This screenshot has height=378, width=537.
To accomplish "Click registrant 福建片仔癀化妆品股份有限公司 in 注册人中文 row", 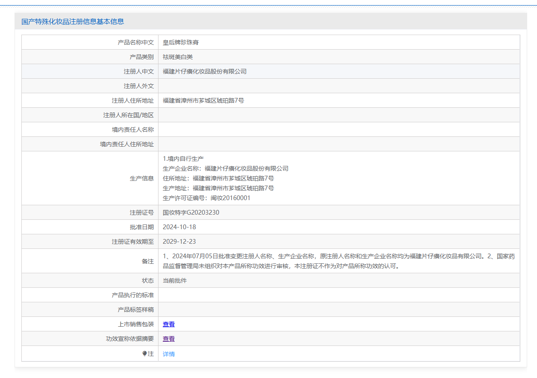I will click(x=205, y=71).
